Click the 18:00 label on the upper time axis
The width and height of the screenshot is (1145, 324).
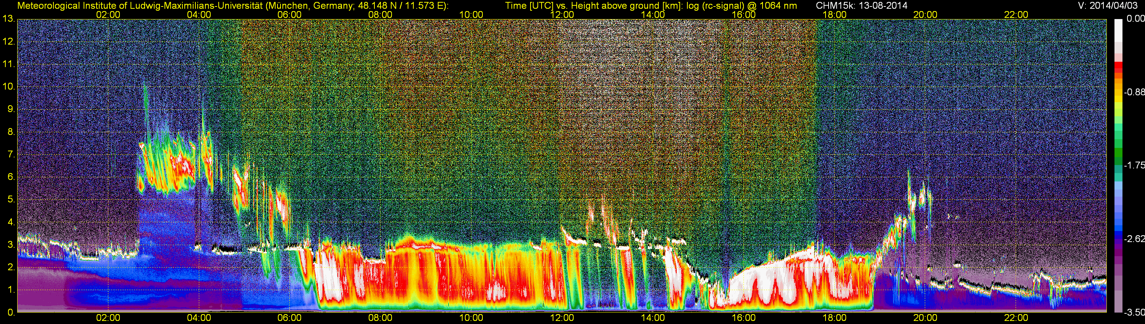[x=834, y=14]
